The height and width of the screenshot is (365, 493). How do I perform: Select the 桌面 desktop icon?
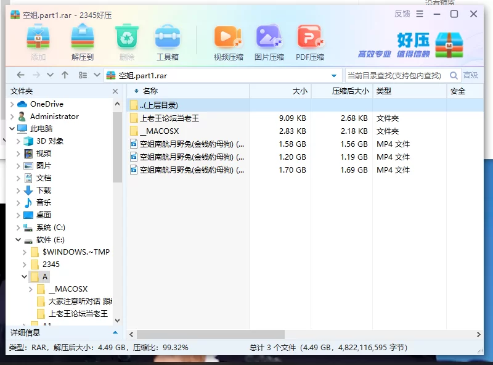point(28,215)
